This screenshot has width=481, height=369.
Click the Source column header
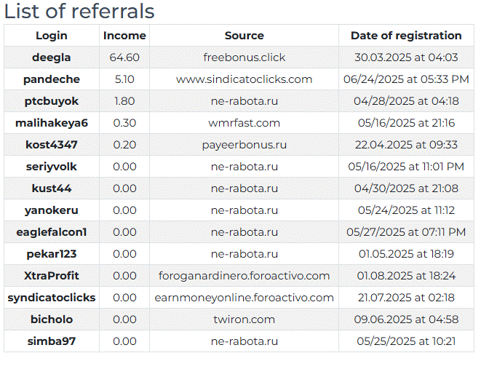245,36
